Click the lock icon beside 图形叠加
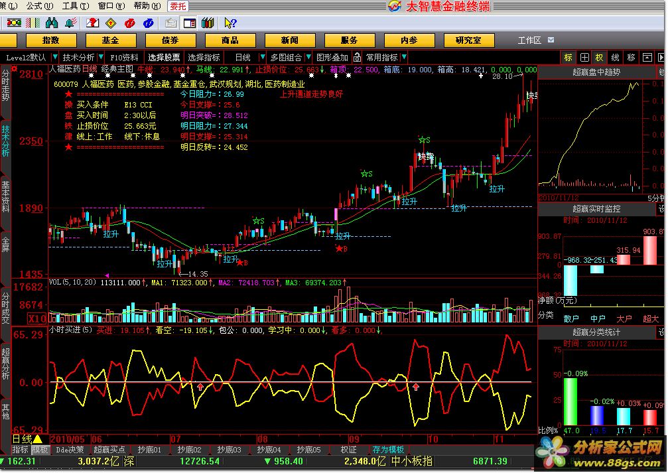 coord(358,57)
